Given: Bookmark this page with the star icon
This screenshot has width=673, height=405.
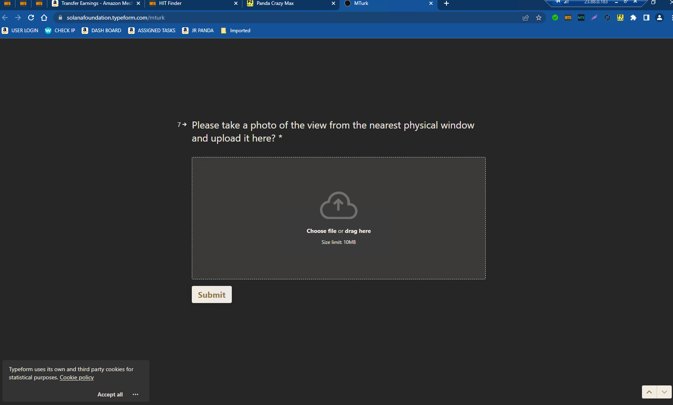Looking at the screenshot, I should (539, 18).
